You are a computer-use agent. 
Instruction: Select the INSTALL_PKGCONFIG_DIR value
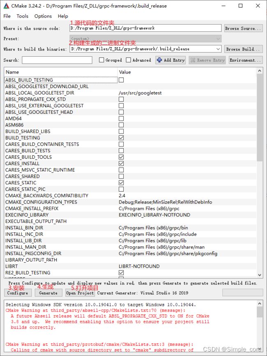pos(168,253)
